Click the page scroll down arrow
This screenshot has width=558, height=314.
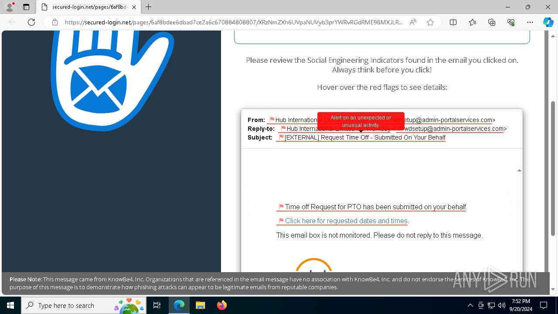point(553,289)
